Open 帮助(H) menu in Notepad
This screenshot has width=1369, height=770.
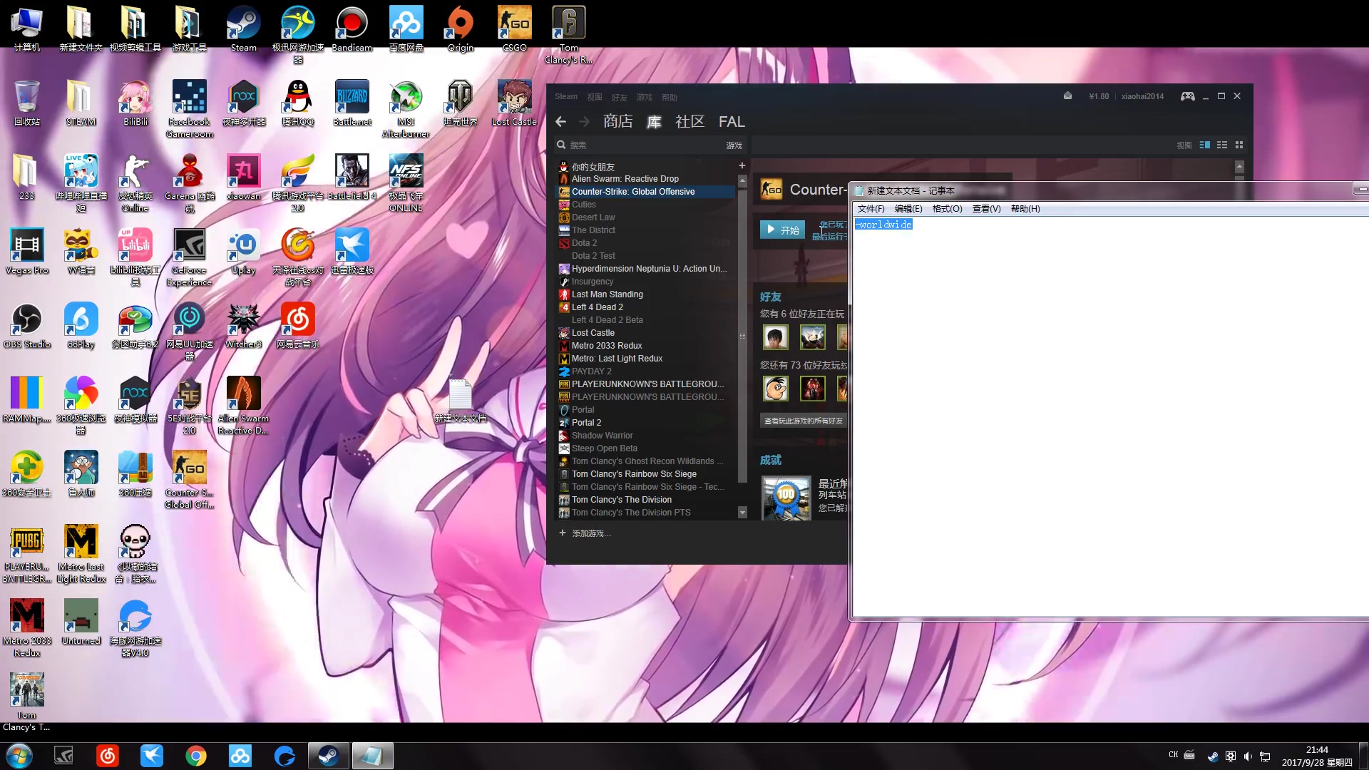pyautogui.click(x=1025, y=209)
